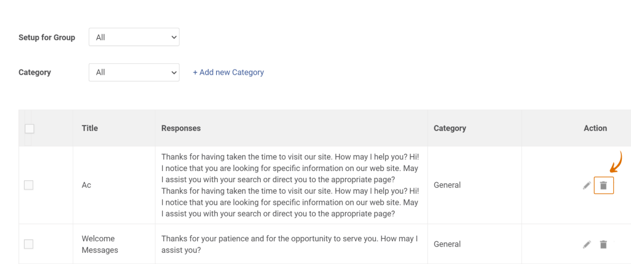Select the Welcome Messages row checkbox
The image size is (631, 264).
click(28, 244)
